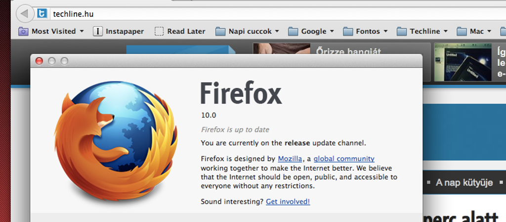Expand the Techline bookmark folder
The height and width of the screenshot is (222, 506).
coord(422,31)
